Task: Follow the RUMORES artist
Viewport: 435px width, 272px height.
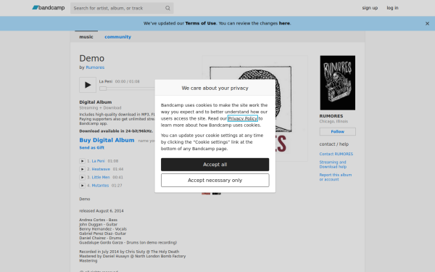Action: click(338, 131)
